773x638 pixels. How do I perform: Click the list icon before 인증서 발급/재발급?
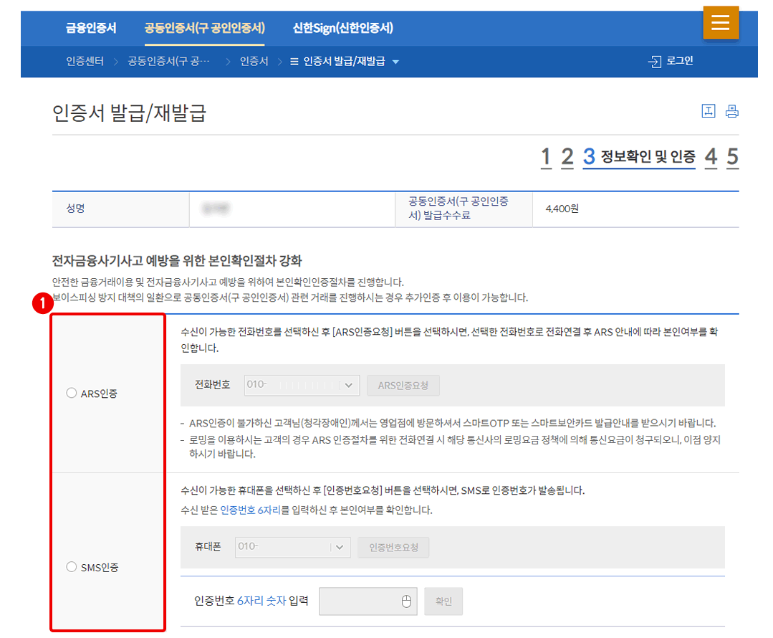294,62
